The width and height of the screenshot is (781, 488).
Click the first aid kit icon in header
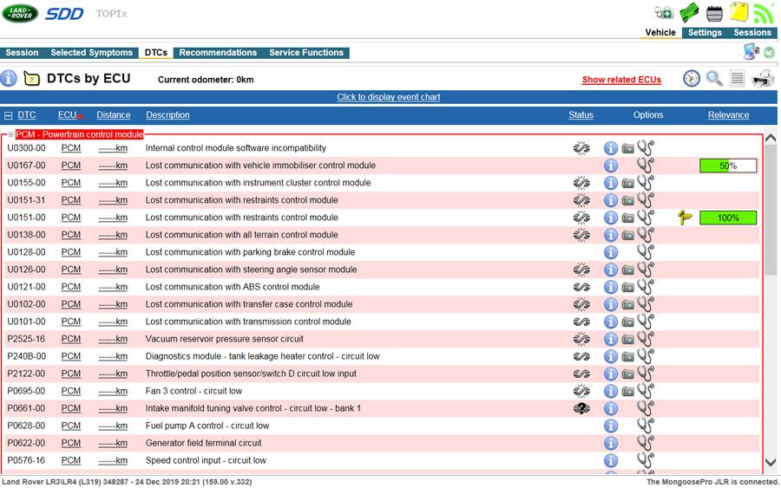pyautogui.click(x=664, y=12)
